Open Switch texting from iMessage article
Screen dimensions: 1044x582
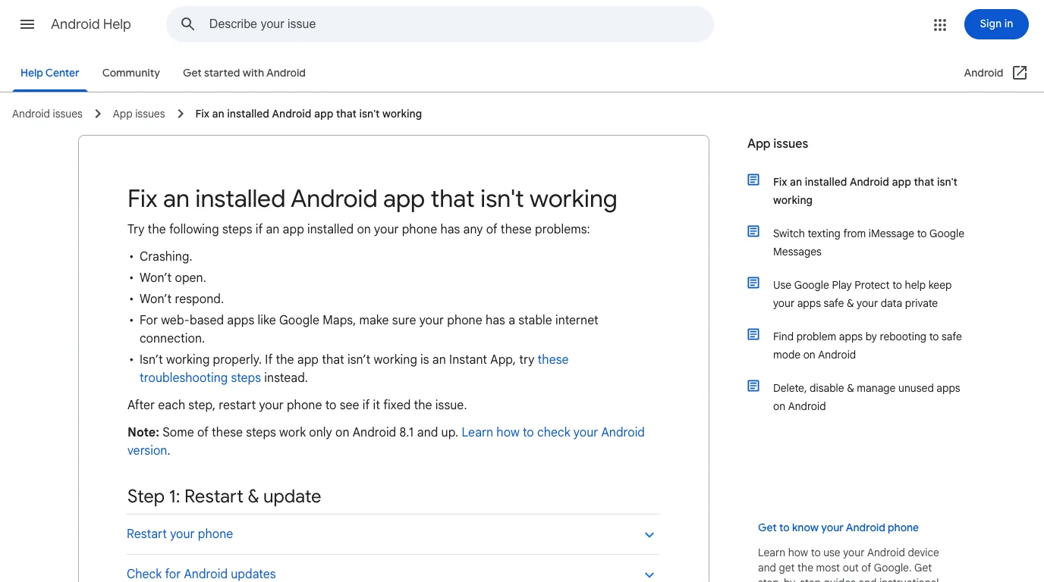[869, 242]
